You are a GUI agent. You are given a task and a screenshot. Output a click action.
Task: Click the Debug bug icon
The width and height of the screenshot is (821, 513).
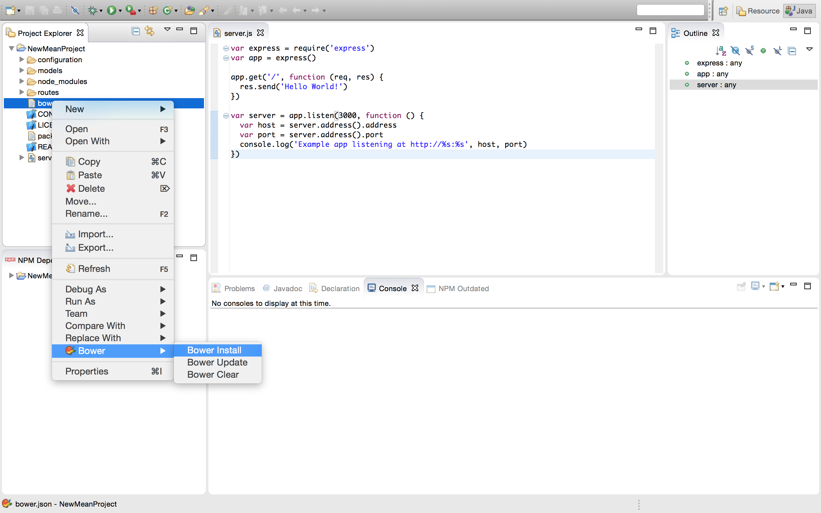92,11
